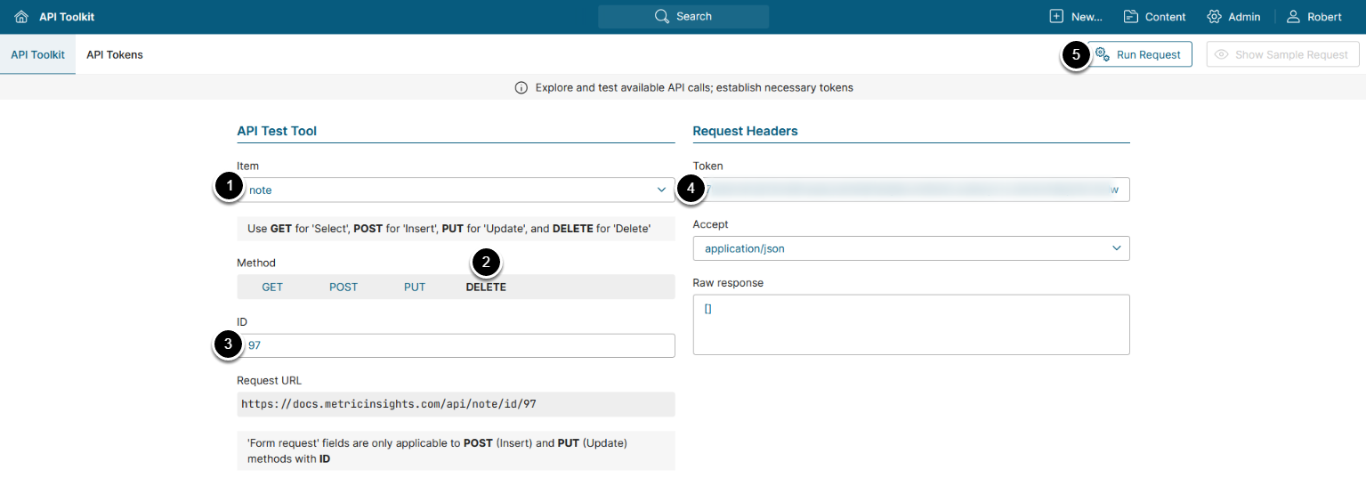Select the POST method

(344, 288)
